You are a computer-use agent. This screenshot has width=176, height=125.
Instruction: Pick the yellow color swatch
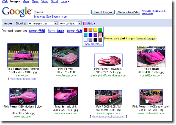click(x=95, y=30)
